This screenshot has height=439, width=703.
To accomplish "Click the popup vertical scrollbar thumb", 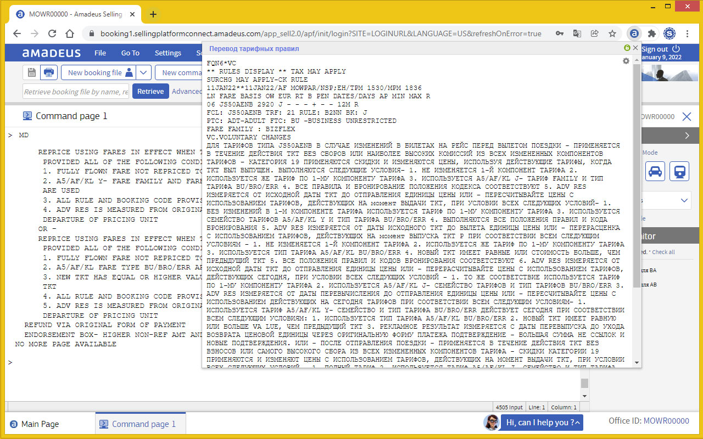I will (636, 175).
